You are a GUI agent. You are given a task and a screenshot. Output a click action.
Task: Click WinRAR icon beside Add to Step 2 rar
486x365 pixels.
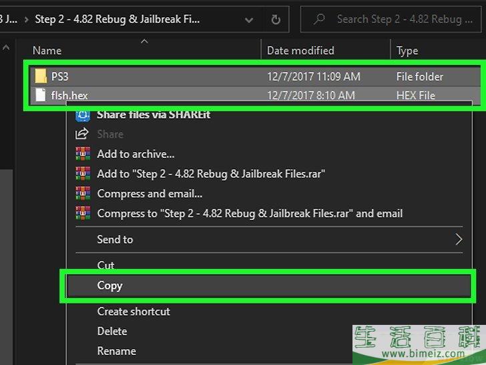coord(83,174)
